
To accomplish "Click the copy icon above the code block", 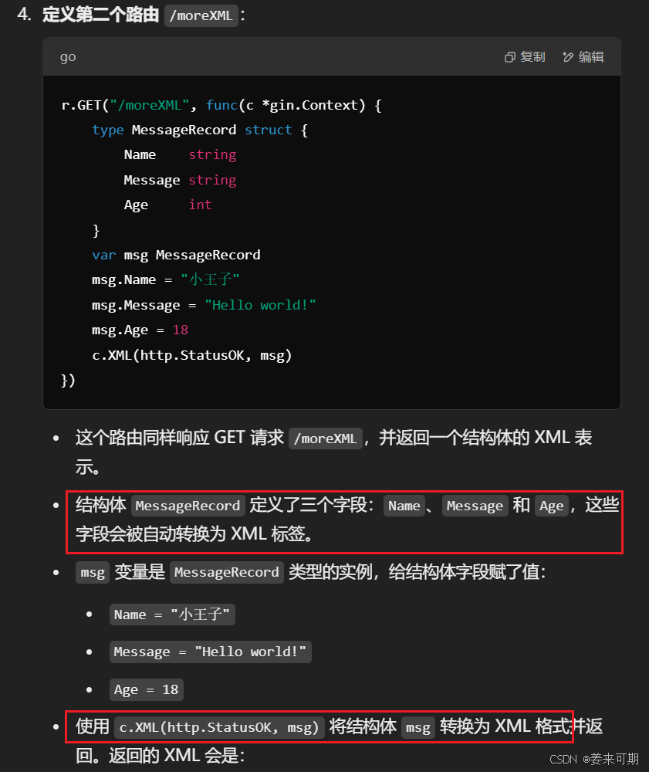I will pyautogui.click(x=509, y=56).
